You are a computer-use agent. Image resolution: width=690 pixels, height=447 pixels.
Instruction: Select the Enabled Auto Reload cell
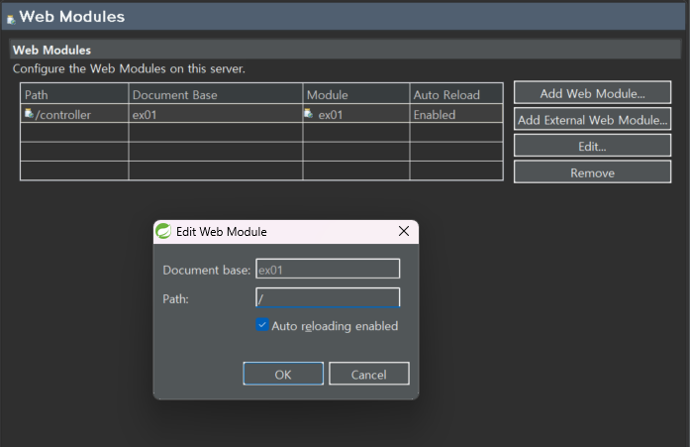tap(456, 114)
